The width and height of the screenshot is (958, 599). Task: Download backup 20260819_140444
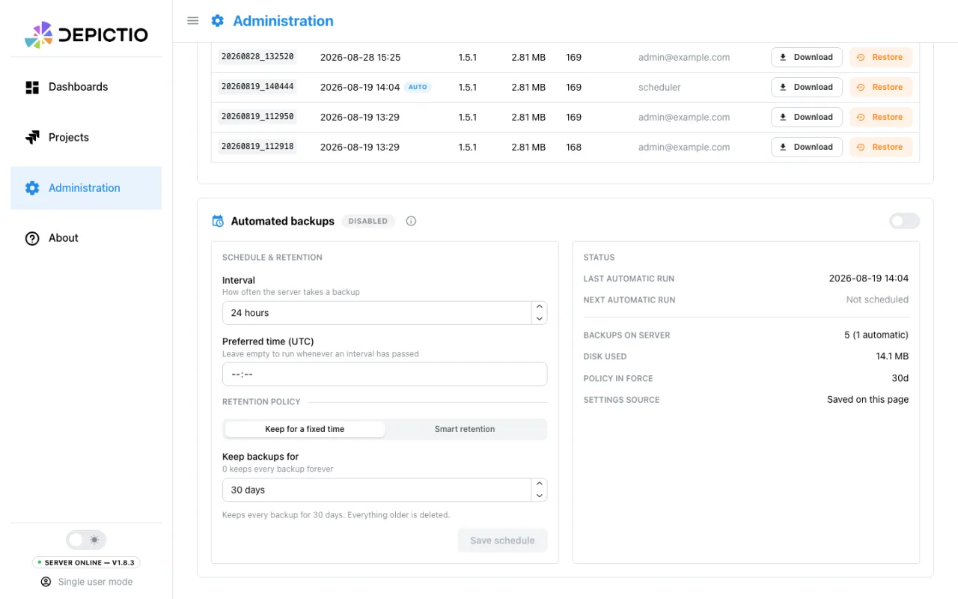pos(807,87)
